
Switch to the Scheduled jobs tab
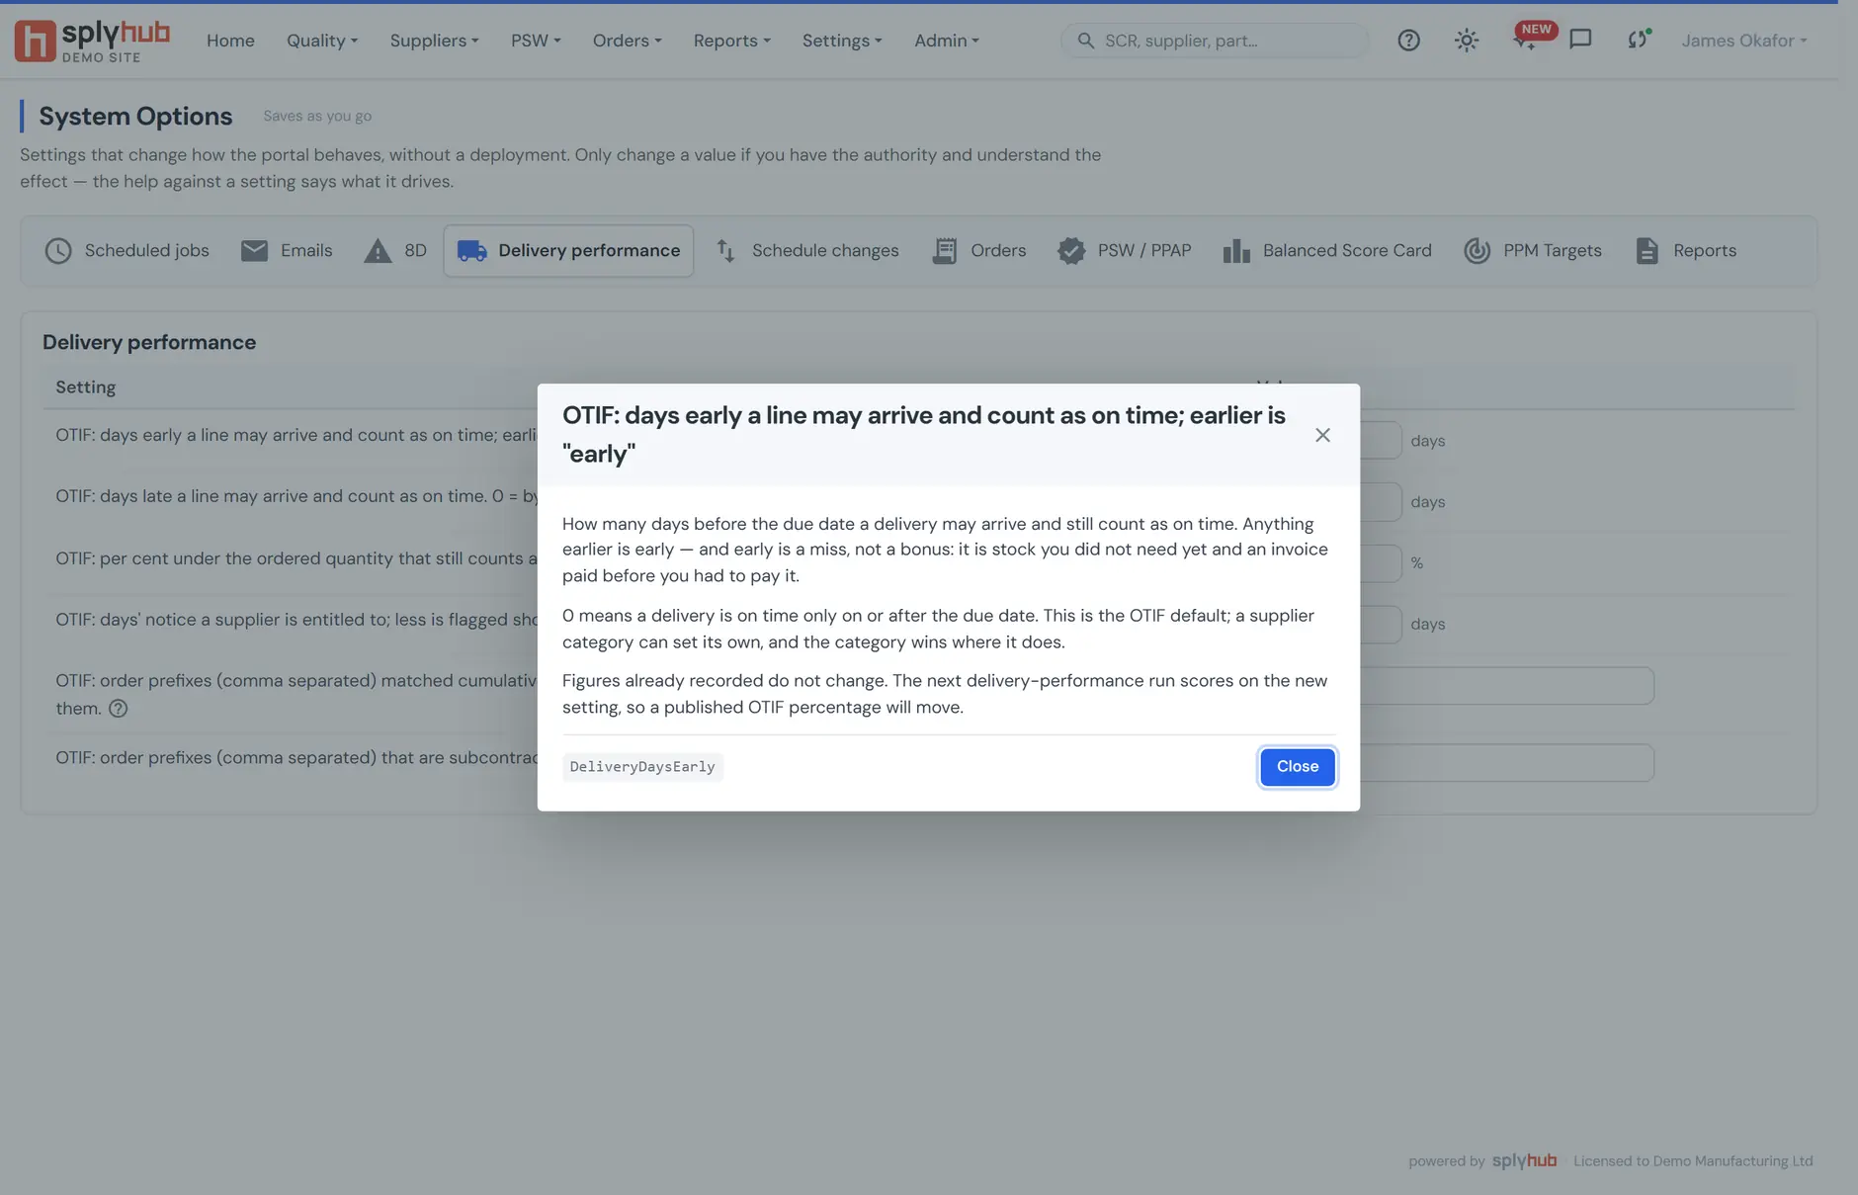point(127,251)
